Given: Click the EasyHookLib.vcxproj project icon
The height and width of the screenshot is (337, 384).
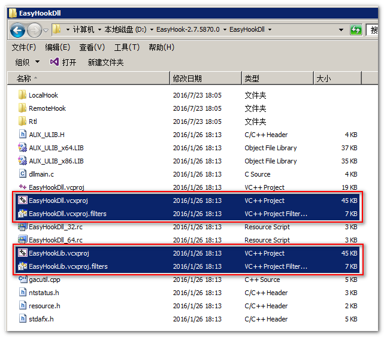Looking at the screenshot, I should [23, 253].
